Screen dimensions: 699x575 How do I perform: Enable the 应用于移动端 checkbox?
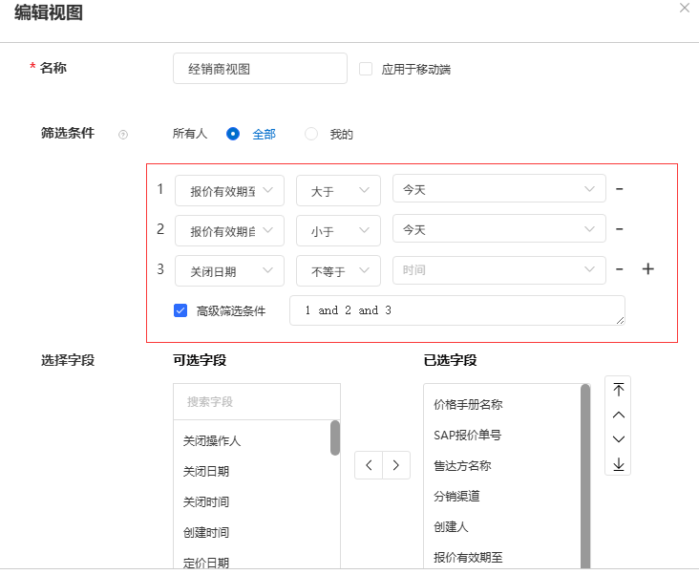click(366, 69)
